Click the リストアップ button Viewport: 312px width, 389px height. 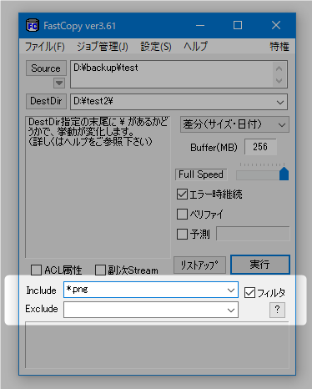tap(199, 265)
